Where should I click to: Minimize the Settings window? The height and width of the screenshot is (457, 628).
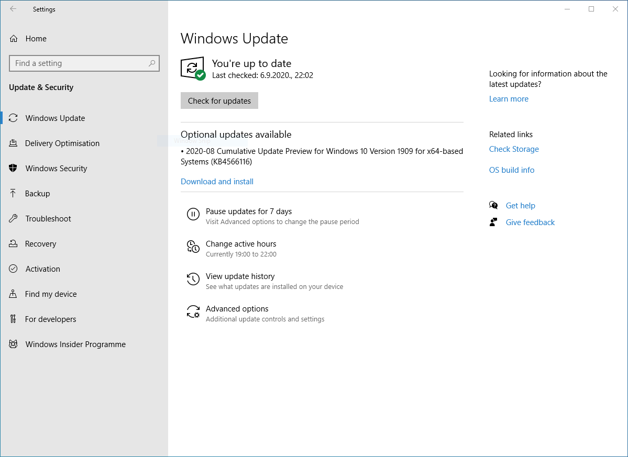click(567, 9)
